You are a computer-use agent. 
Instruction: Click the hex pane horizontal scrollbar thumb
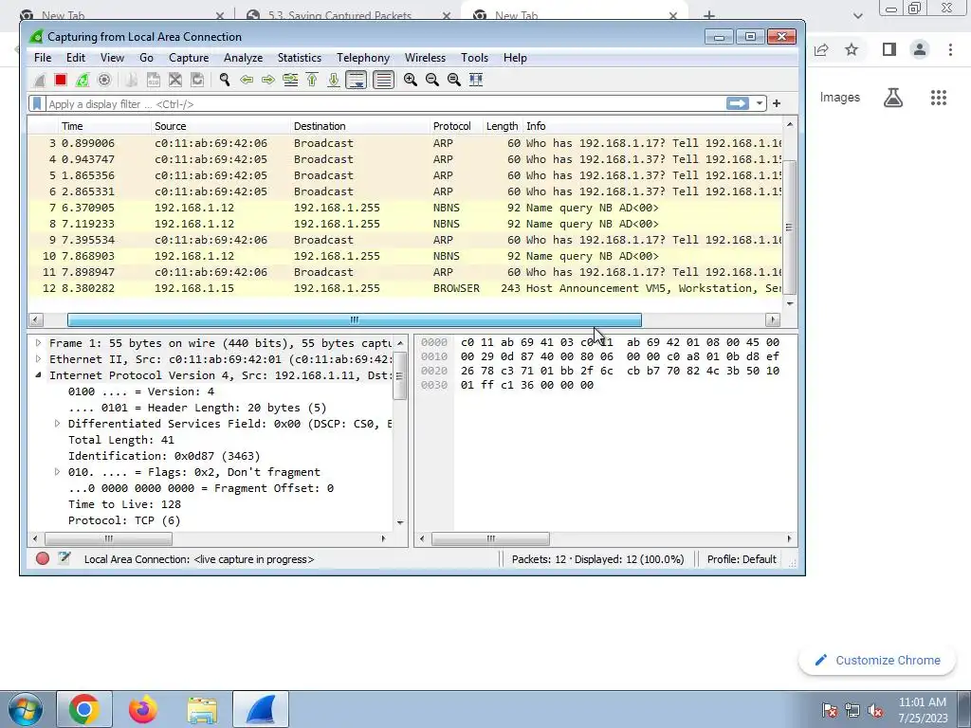[x=490, y=538]
